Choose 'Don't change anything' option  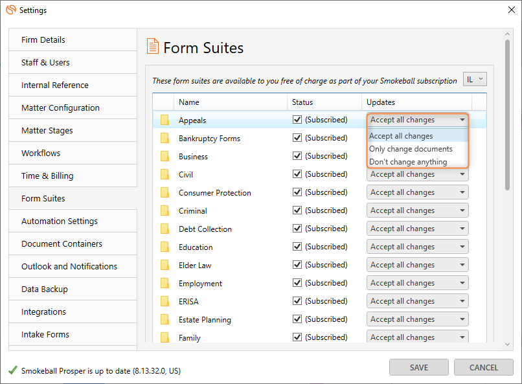point(418,162)
